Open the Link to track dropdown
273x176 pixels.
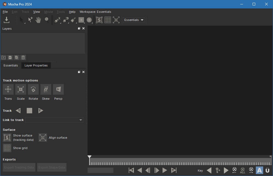(54, 120)
